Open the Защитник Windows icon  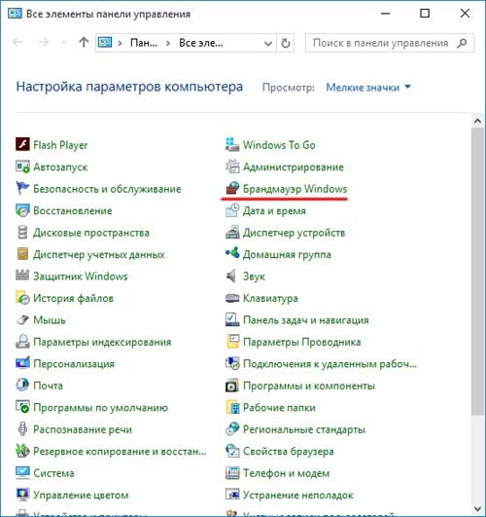pos(22,276)
